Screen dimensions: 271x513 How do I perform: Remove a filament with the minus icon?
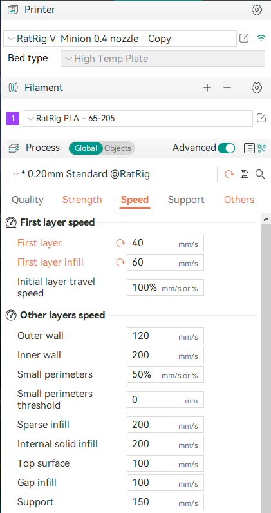coord(227,88)
